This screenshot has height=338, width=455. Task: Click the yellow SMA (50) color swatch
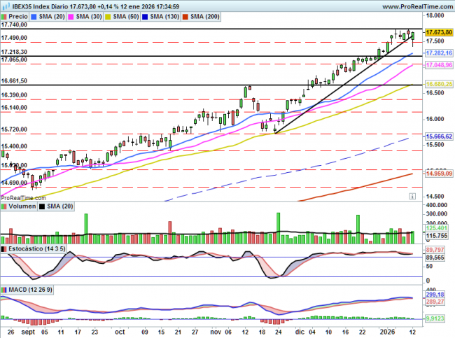(108, 17)
